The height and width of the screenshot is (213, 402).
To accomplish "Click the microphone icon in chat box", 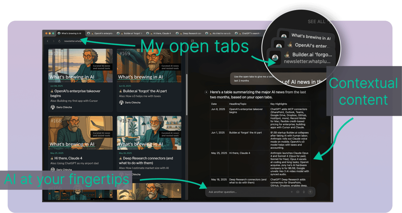I will pos(304,192).
